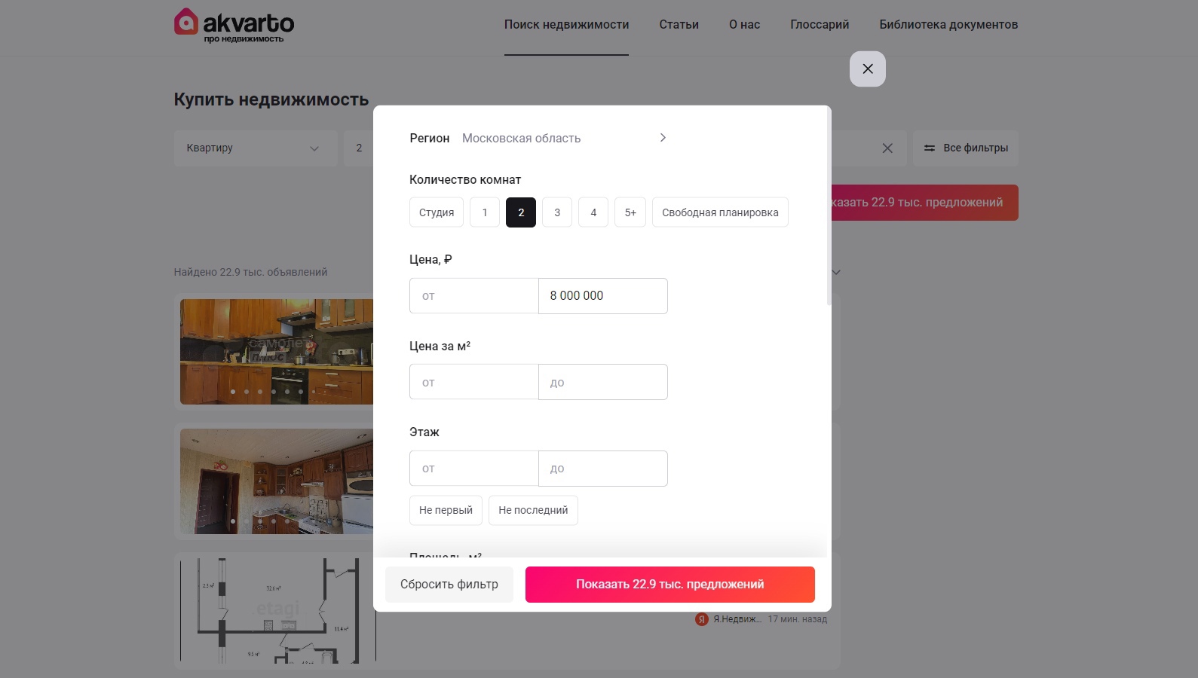
Task: Open region selector chevron
Action: pos(663,138)
